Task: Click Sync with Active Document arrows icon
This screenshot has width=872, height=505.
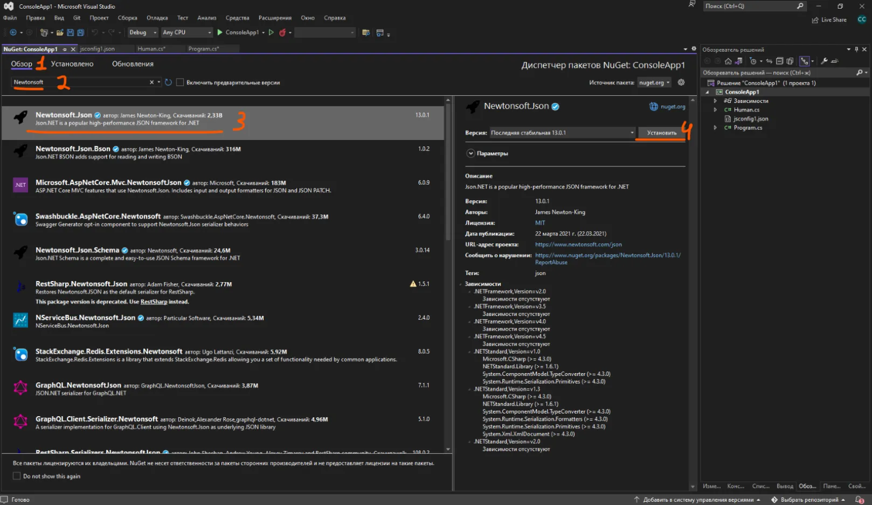Action: click(769, 61)
